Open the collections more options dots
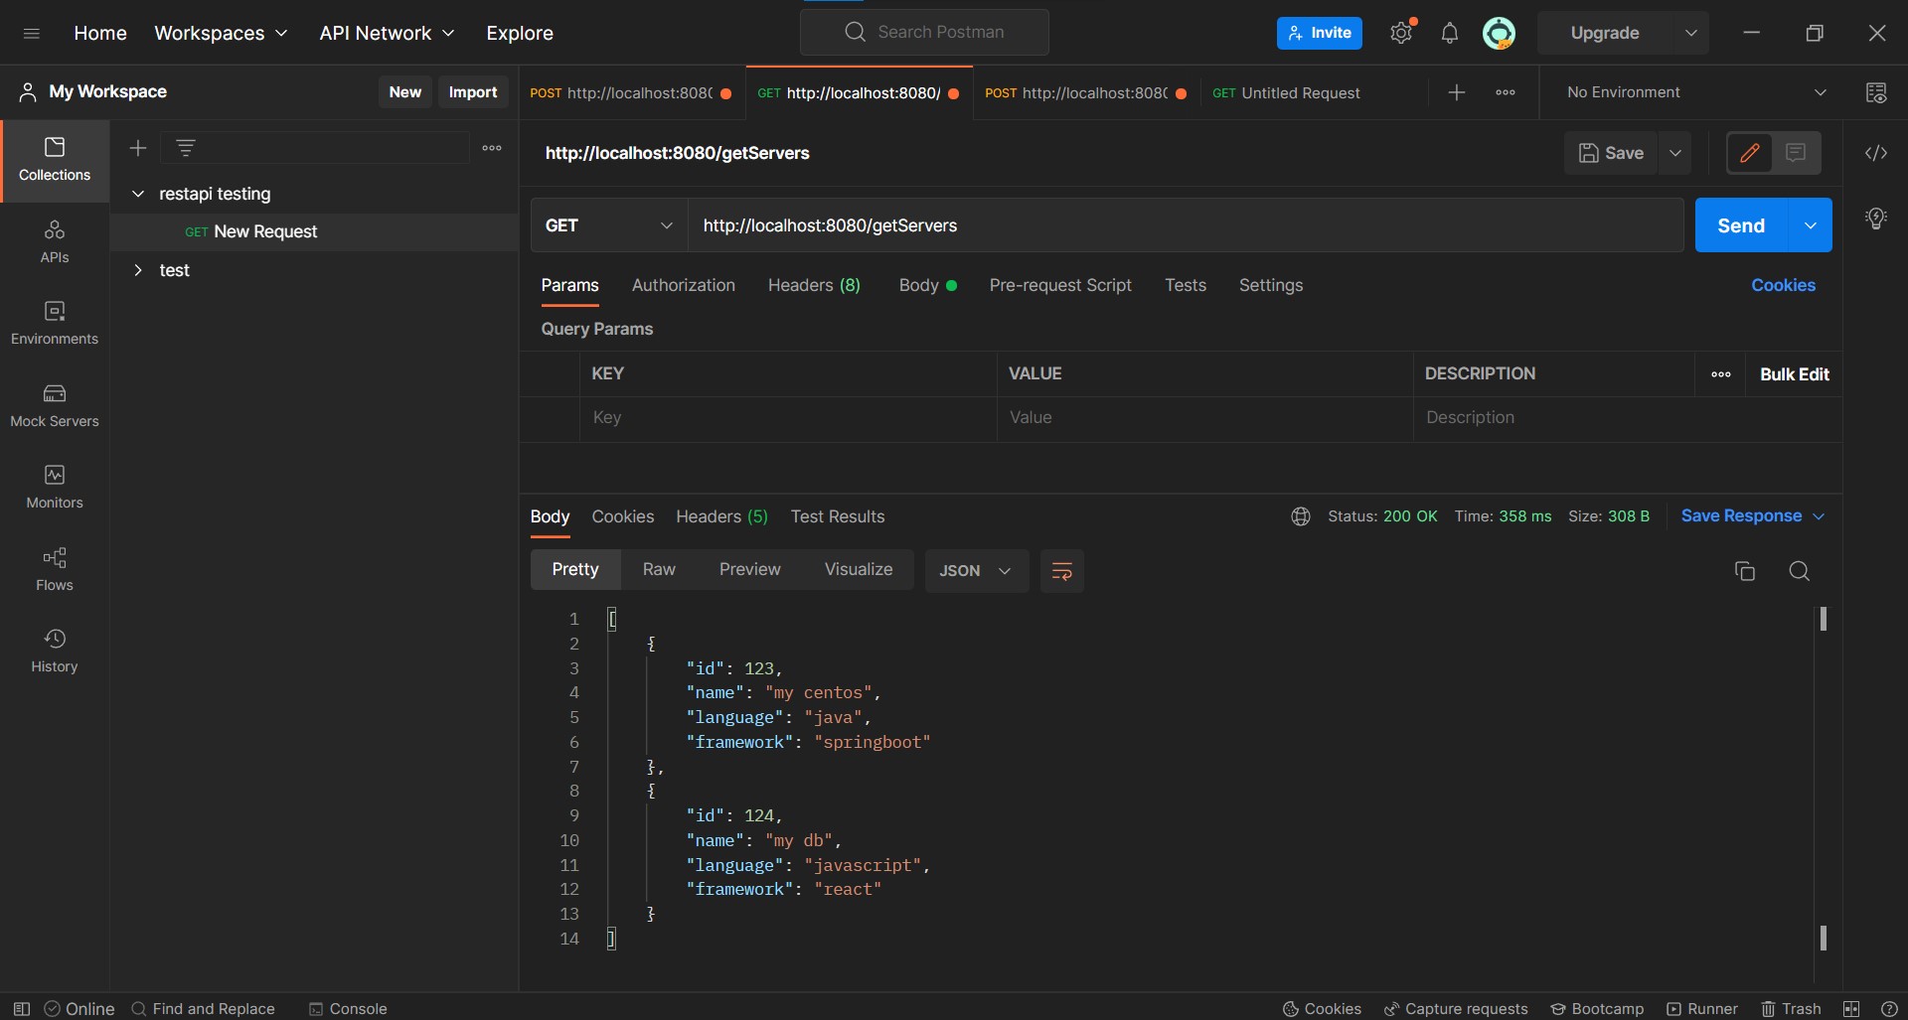 pos(492,148)
